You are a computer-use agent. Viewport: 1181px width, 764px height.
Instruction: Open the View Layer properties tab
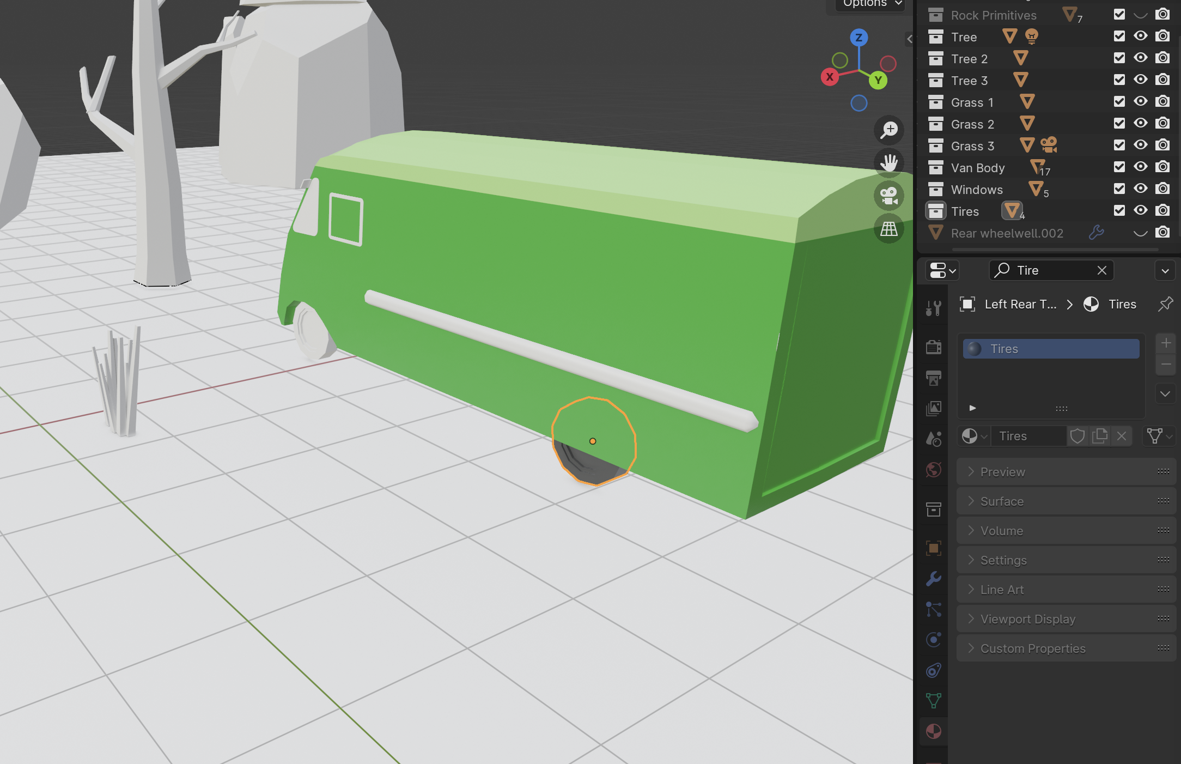(x=934, y=408)
